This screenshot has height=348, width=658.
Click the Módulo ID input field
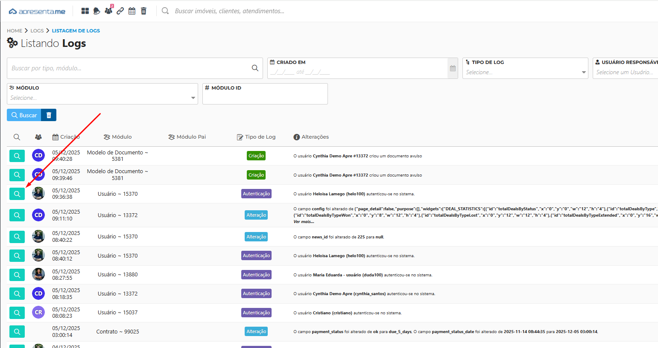point(265,97)
